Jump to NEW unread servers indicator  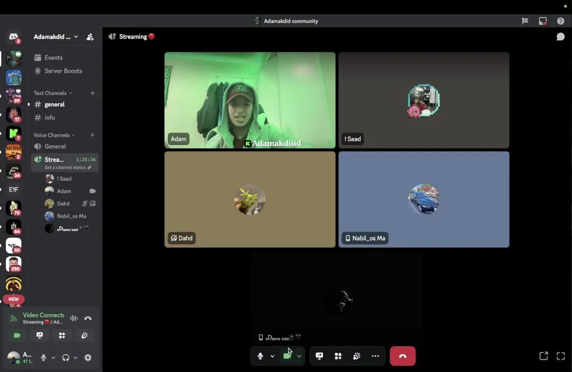pyautogui.click(x=13, y=299)
